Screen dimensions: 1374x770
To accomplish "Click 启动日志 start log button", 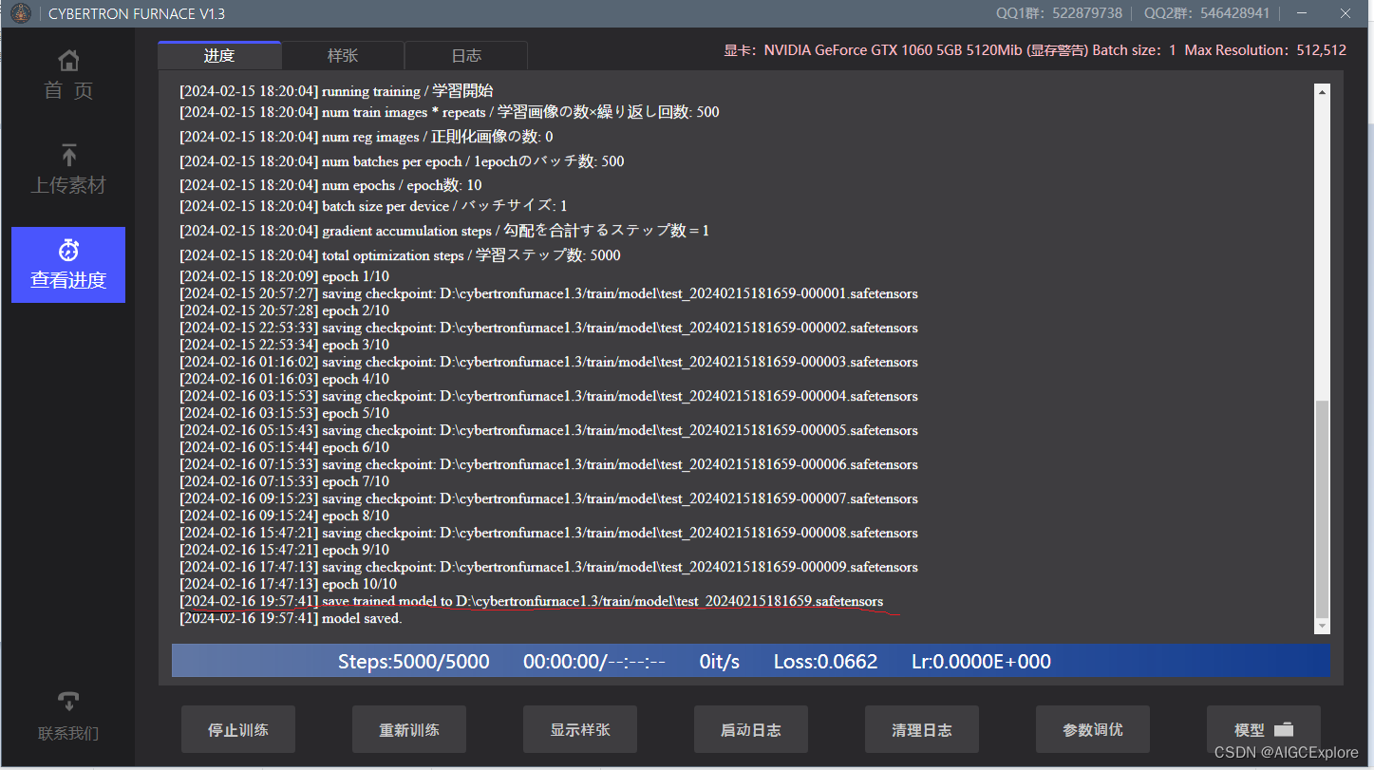I will [x=751, y=729].
